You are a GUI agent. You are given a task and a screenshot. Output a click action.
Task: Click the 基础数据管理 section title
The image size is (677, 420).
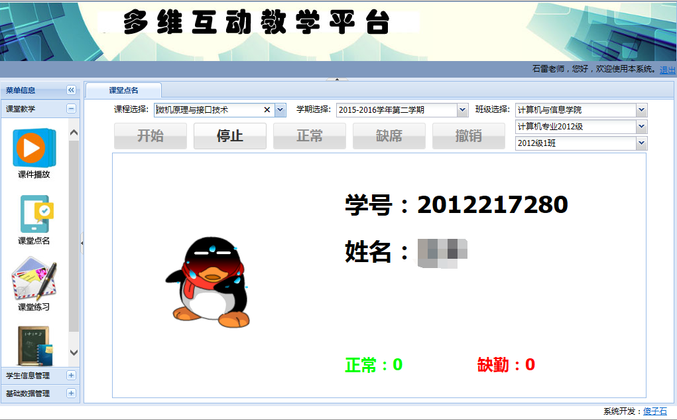pyautogui.click(x=28, y=393)
